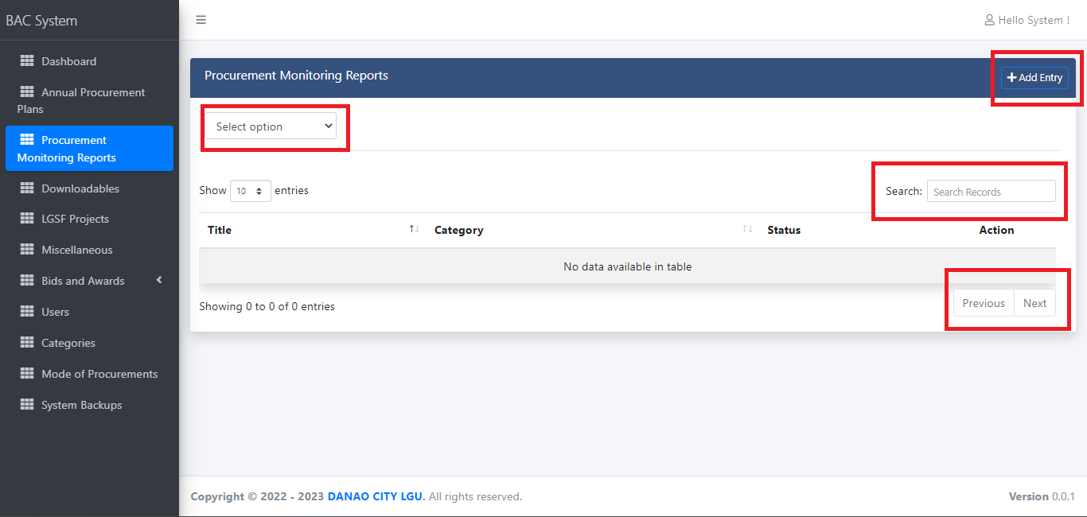Change the Show entries count dropdown
The image size is (1087, 517).
(x=251, y=191)
